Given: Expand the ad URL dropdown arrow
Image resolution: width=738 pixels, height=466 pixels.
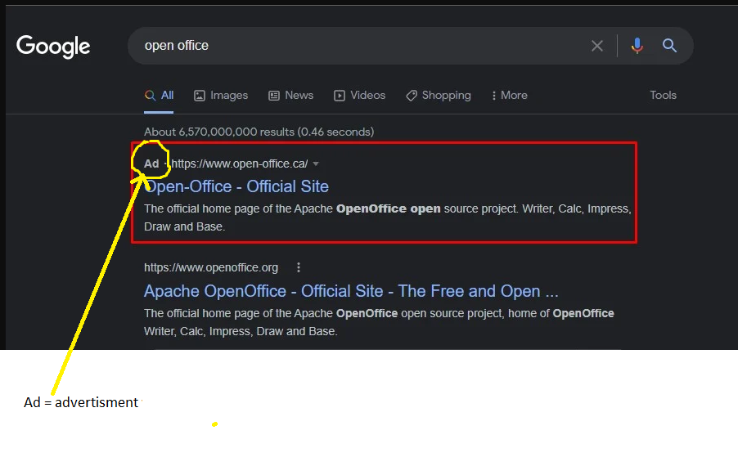Looking at the screenshot, I should 316,164.
